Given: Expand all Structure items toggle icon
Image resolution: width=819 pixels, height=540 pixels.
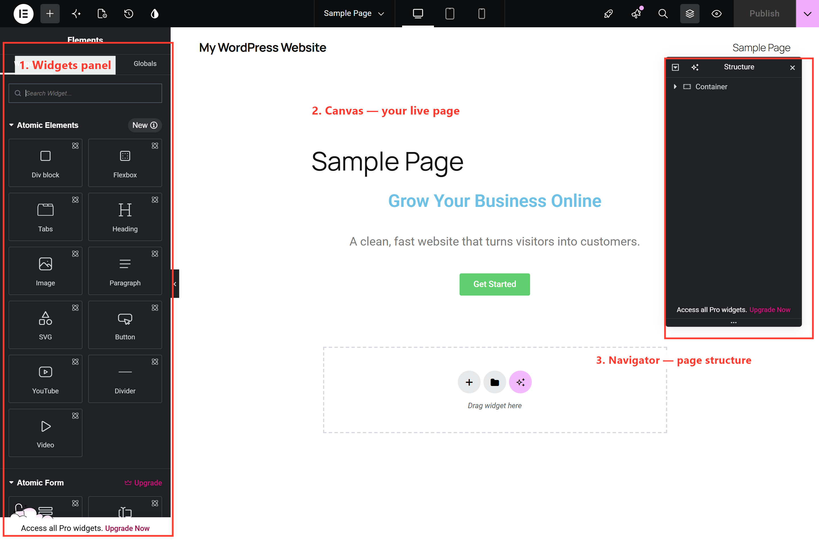Looking at the screenshot, I should pos(675,67).
